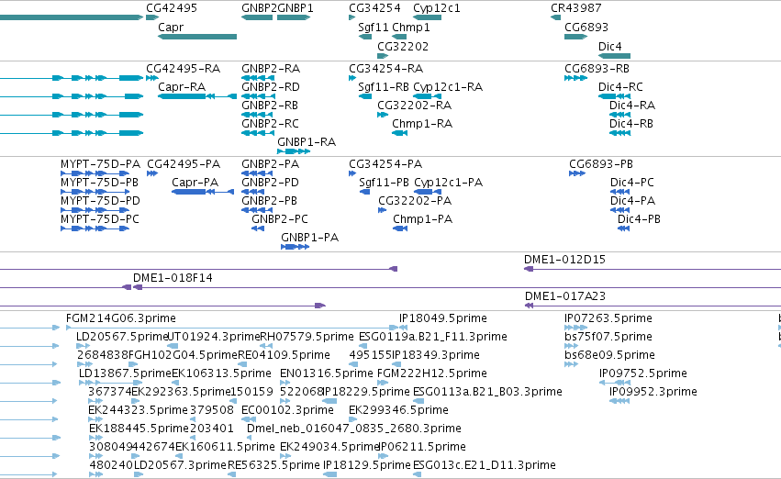This screenshot has height=479, width=781.
Task: Select the Dic4-RB transcript
Action: pos(620,133)
